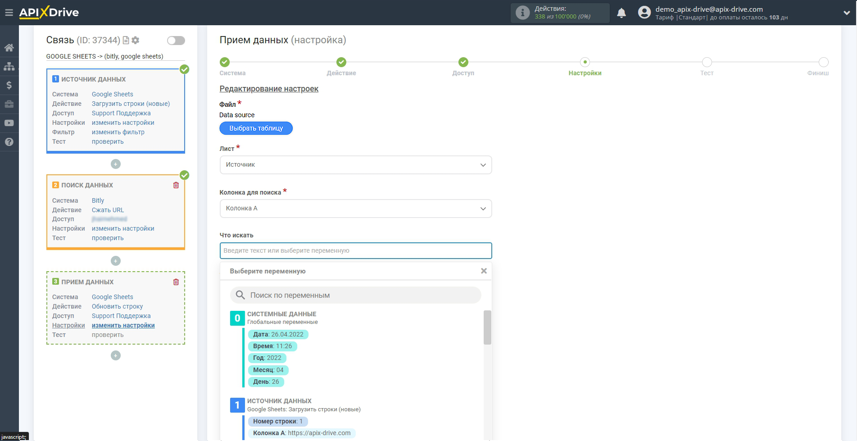Viewport: 857px width, 441px height.
Task: Toggle the connection on/off switch
Action: (x=176, y=41)
